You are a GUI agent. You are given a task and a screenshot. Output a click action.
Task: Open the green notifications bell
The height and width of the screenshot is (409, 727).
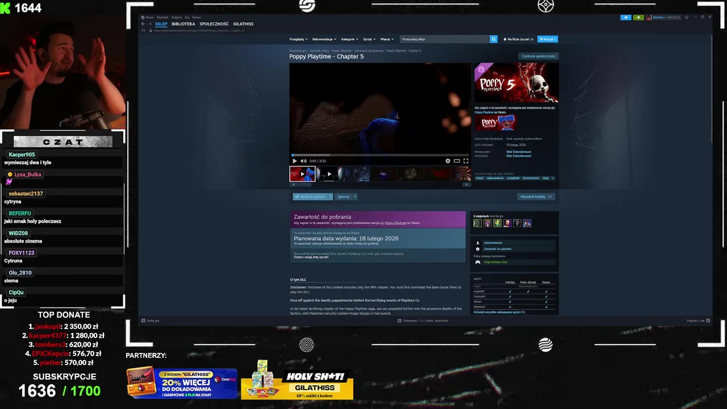pyautogui.click(x=638, y=18)
